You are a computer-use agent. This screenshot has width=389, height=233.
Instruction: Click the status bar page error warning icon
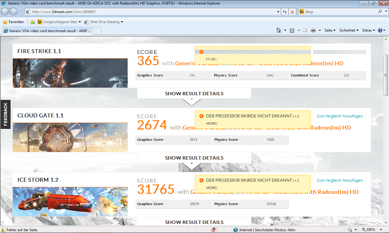click(3, 230)
